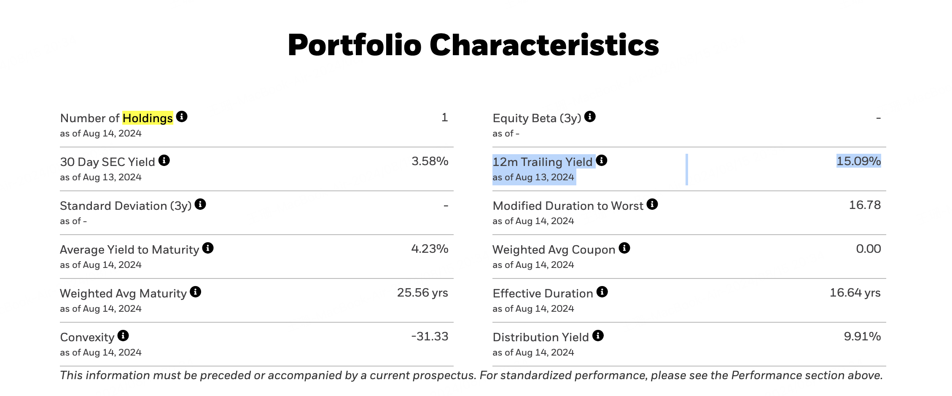Click the Effective Duration info icon

[602, 292]
